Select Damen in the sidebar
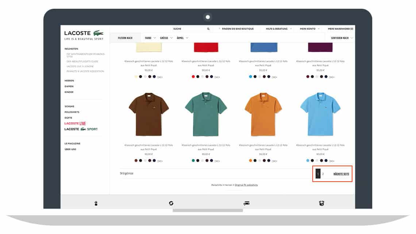The width and height of the screenshot is (416, 234). (x=69, y=86)
